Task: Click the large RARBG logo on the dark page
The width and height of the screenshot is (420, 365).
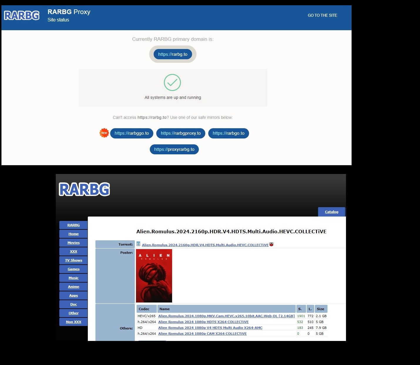Action: tap(84, 189)
